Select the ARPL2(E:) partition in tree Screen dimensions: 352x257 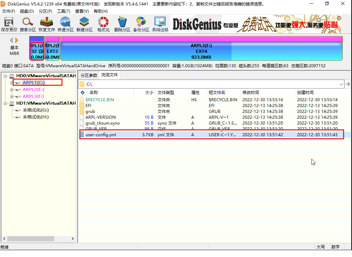click(33, 90)
